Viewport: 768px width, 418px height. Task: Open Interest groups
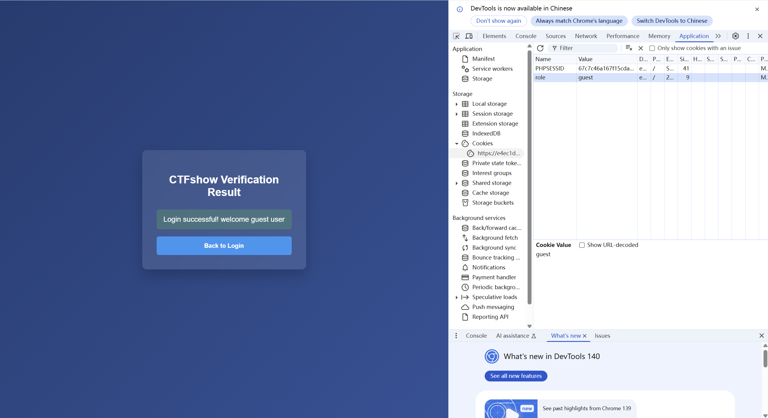tap(492, 173)
